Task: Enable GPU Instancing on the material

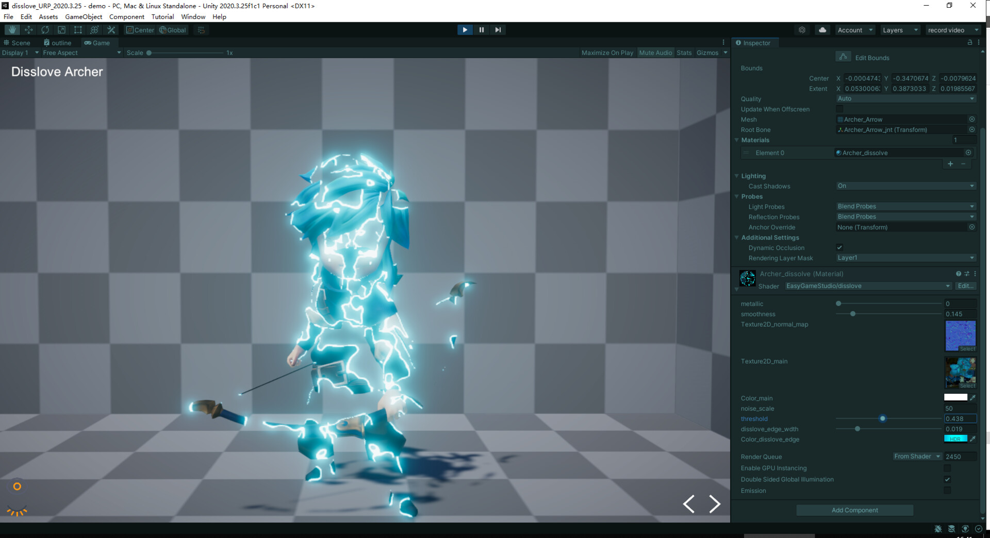Action: pos(948,468)
